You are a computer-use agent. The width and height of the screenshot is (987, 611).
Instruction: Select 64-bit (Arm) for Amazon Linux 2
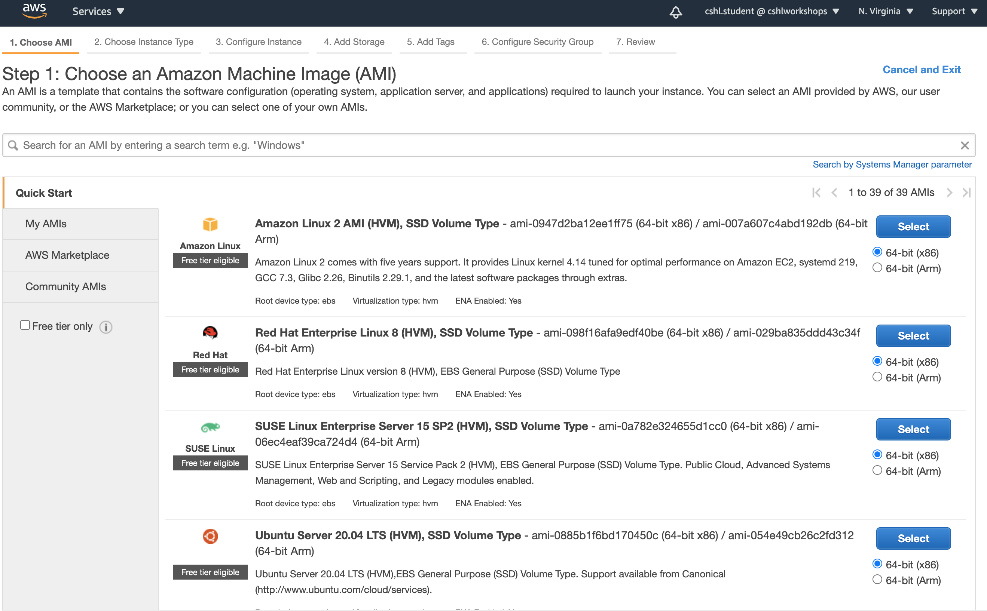tap(877, 267)
